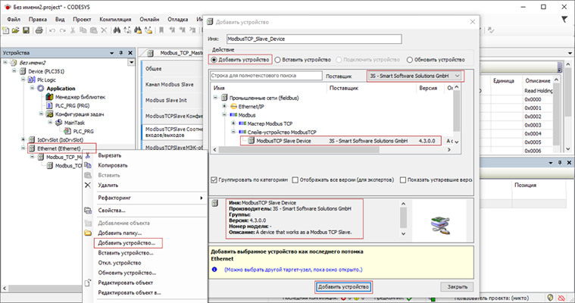Click the Ethernet/IP icon in the device list
575x303 pixels.
[233, 106]
